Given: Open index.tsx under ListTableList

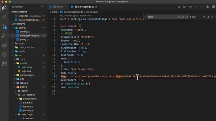Looking at the screenshot, I should point(28,107).
